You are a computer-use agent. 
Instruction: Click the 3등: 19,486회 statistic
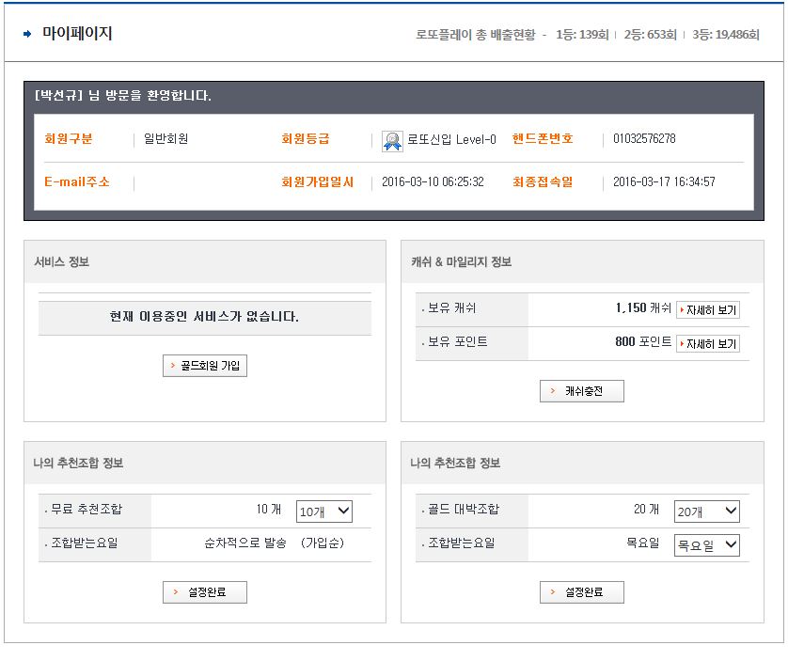tap(725, 35)
